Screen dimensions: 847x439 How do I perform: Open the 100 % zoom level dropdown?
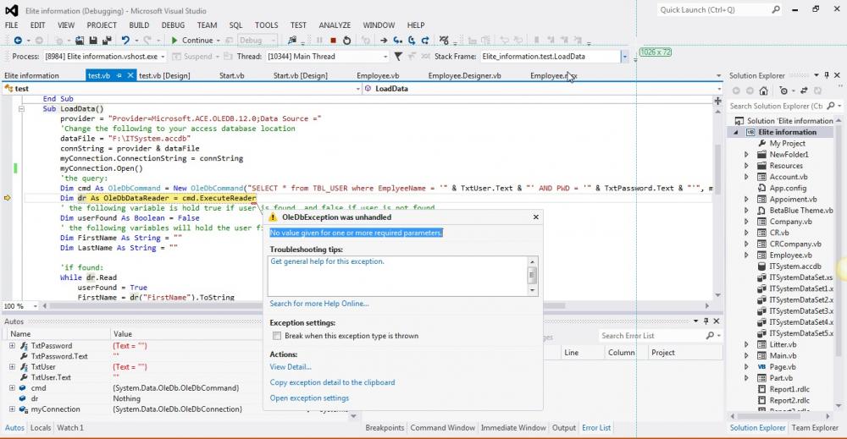click(x=36, y=306)
